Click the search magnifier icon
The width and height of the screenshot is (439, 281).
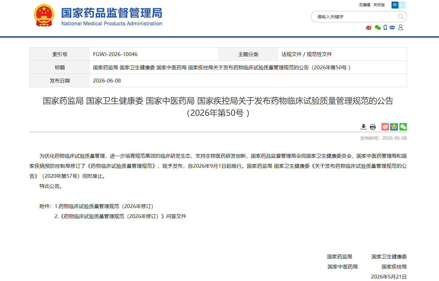[x=401, y=17]
